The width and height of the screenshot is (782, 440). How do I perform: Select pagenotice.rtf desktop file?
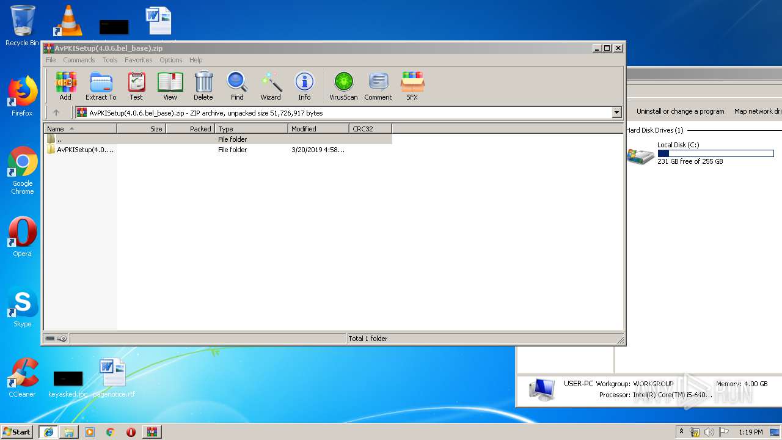click(x=114, y=378)
